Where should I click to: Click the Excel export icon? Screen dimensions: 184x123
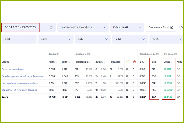(x=172, y=27)
